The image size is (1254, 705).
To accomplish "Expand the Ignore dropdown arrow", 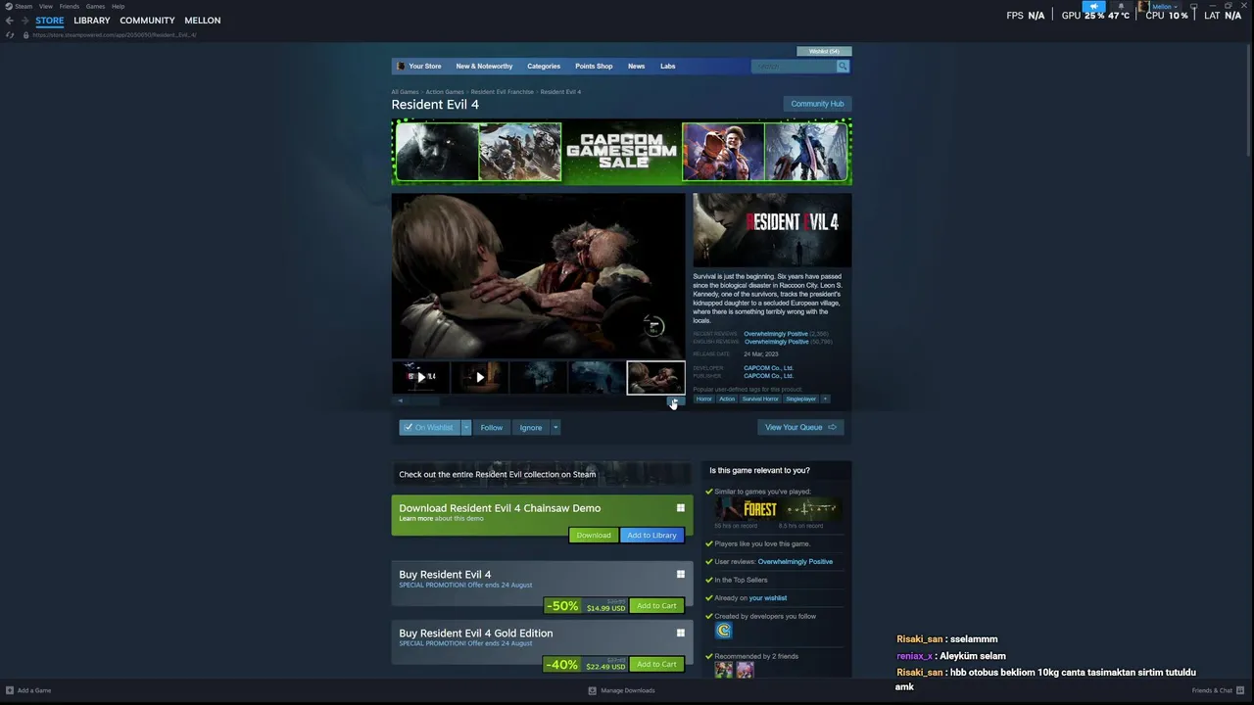I will pos(555,427).
